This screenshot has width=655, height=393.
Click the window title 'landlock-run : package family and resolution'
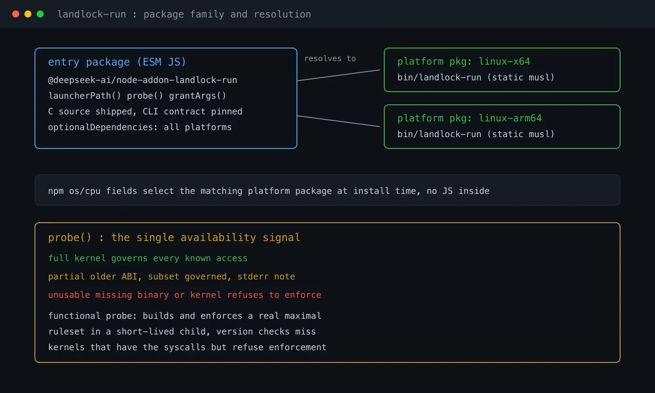(184, 14)
